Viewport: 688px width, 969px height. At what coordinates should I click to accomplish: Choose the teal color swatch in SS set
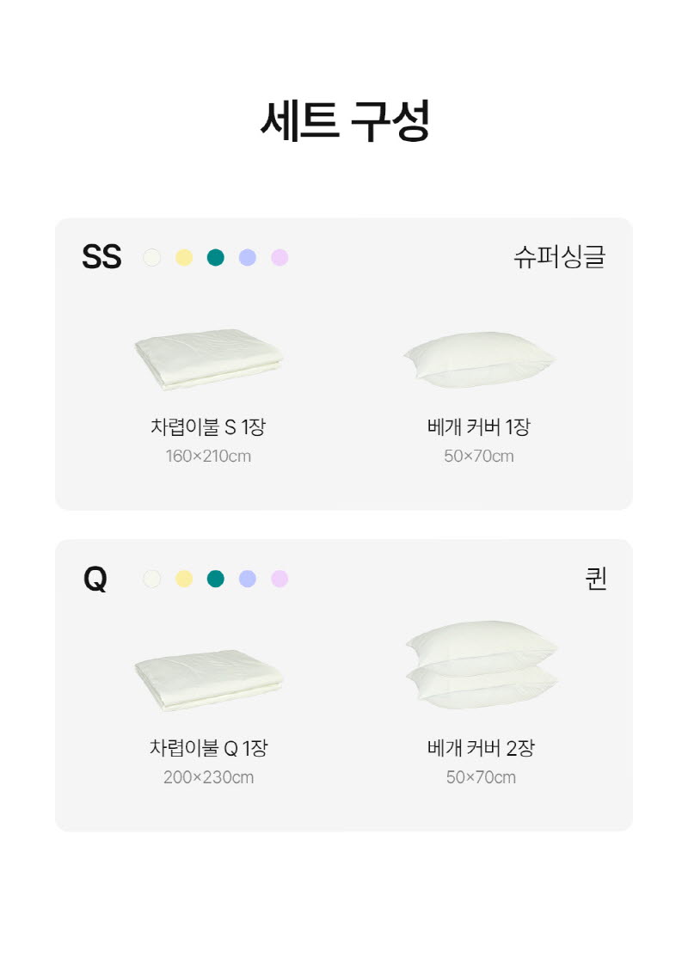pos(216,257)
